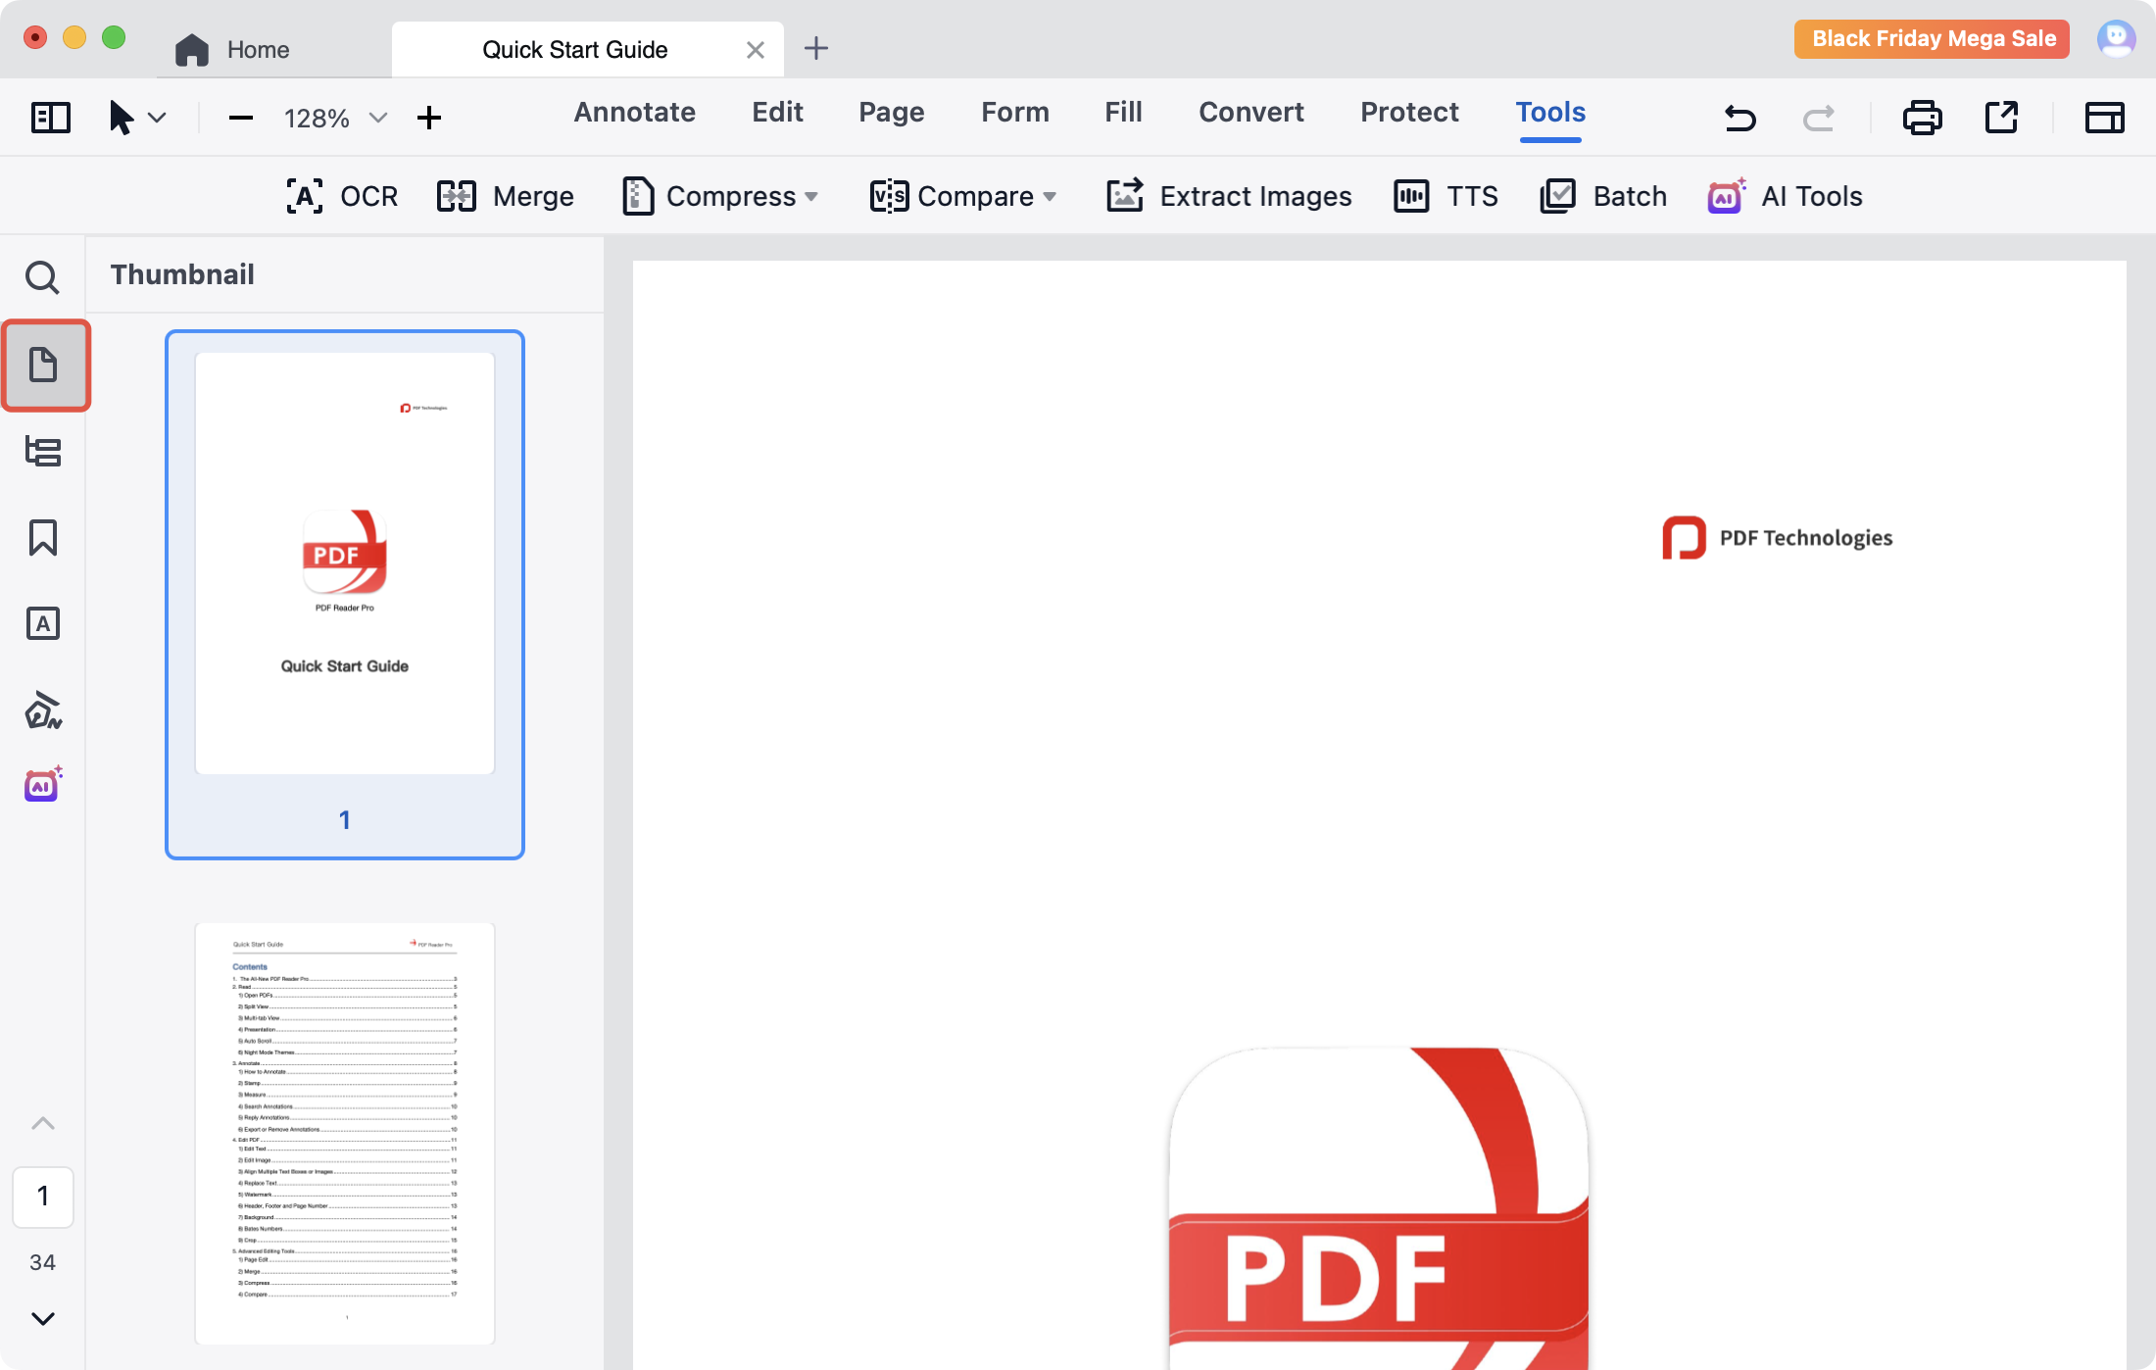Viewport: 2156px width, 1370px height.
Task: Toggle the thumbnail panel sidebar button
Action: tap(44, 366)
